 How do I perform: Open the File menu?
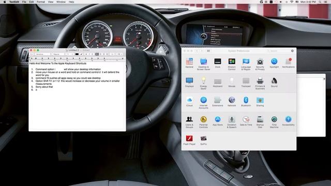click(24, 2)
